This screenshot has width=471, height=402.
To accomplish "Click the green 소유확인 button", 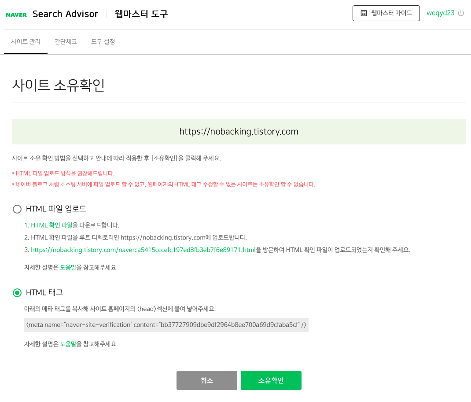I will click(x=271, y=380).
